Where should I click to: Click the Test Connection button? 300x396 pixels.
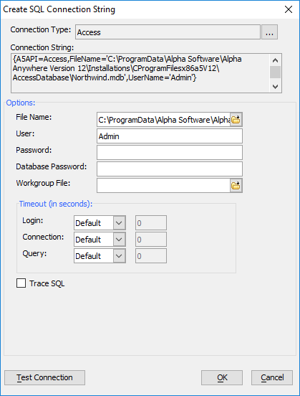pos(44,377)
